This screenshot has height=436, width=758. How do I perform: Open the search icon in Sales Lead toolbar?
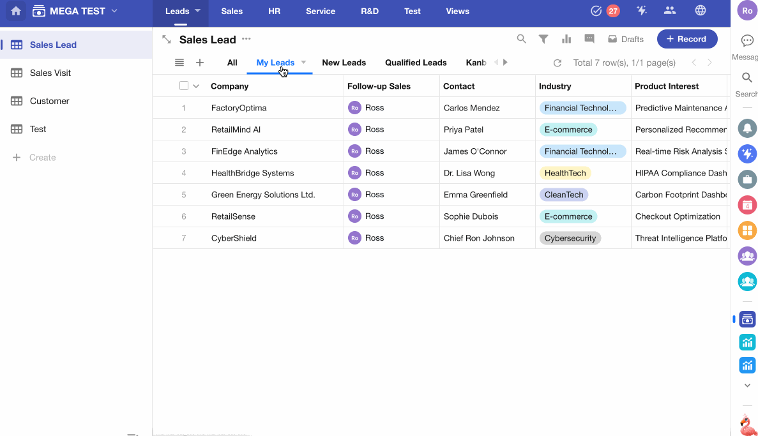(x=522, y=39)
